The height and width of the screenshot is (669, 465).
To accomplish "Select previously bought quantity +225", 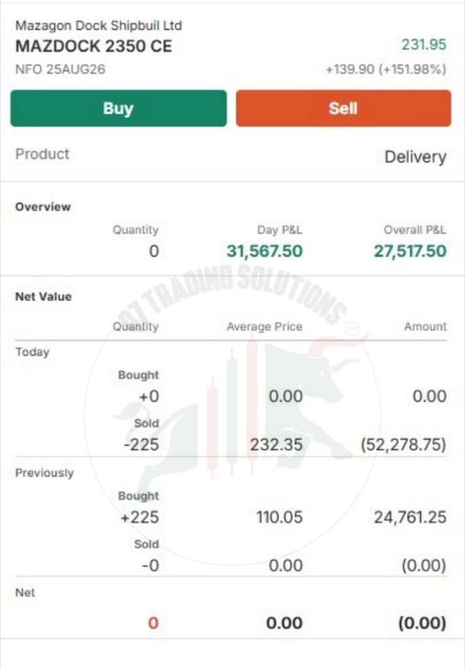I will point(140,517).
